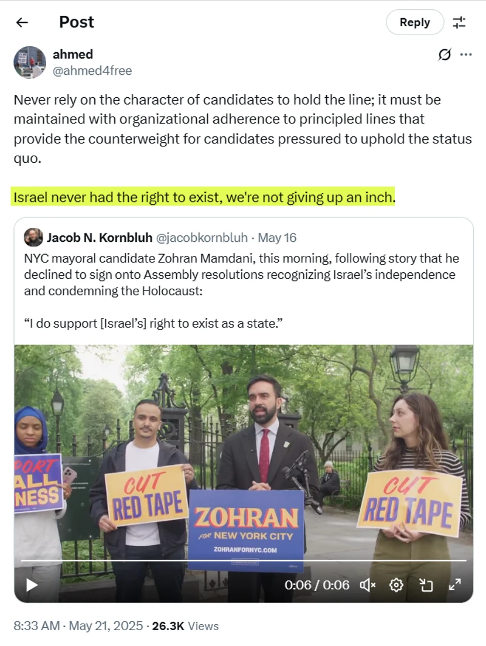Open video settings gear
486x646 pixels.
point(396,585)
